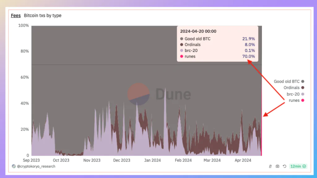Viewport: 317px width, 178px height.
Task: Click the lavender brc-20 legend dot
Action: tap(303, 94)
